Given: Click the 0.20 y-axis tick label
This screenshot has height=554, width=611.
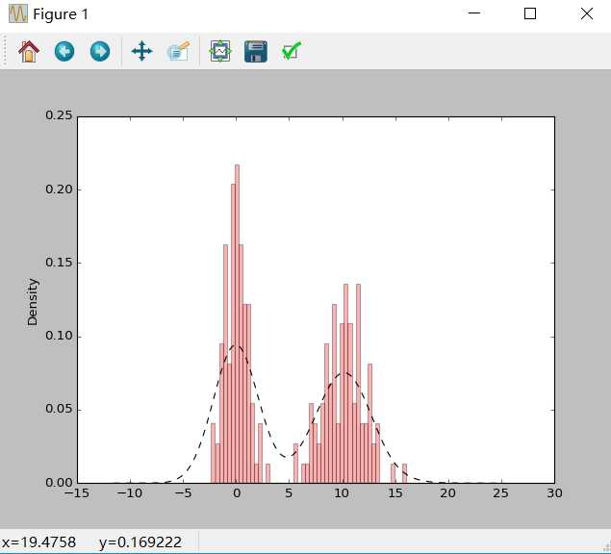Looking at the screenshot, I should [x=59, y=189].
